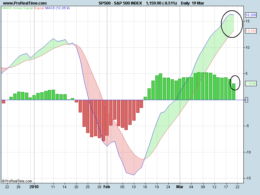260x195 pixels.
Task: Click the red signal value 13.153 tag
Action: point(251,31)
